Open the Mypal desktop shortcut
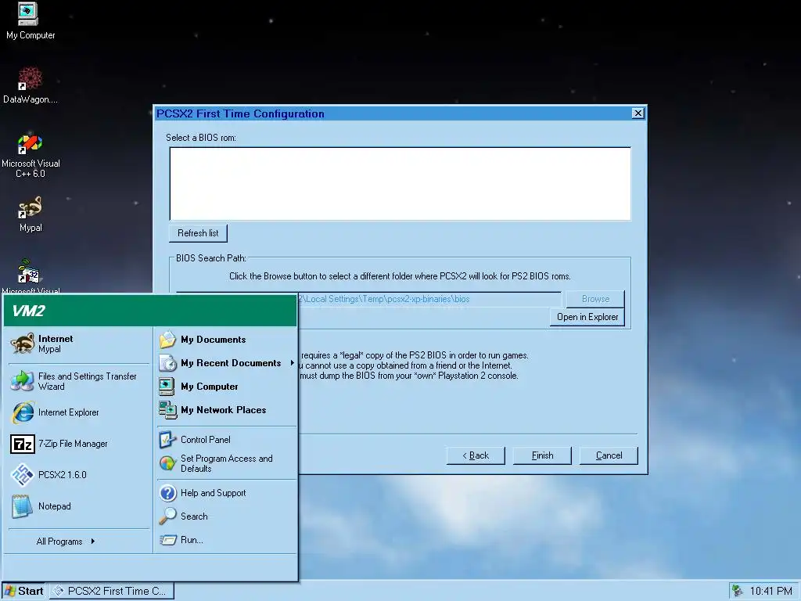 click(31, 214)
